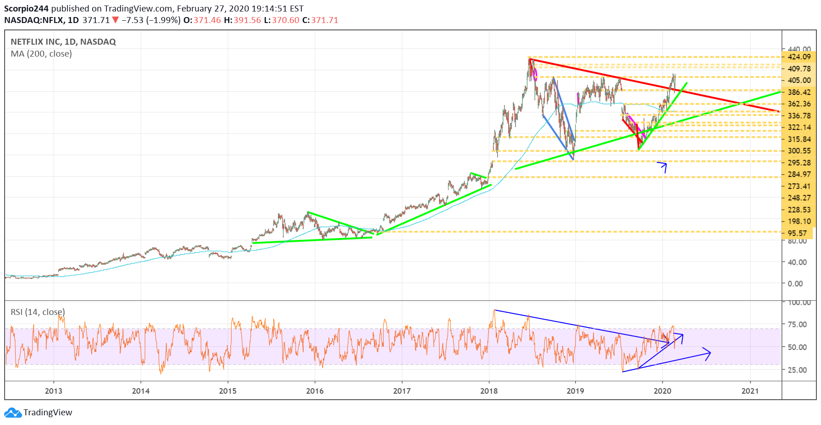Click the 336.78 price level label
This screenshot has height=425, width=821.
pyautogui.click(x=799, y=116)
